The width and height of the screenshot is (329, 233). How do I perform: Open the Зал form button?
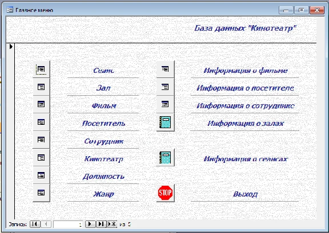(41, 87)
